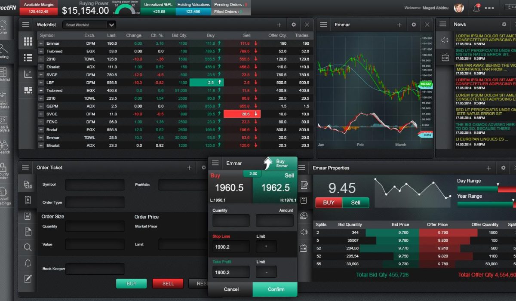This screenshot has height=301, width=516.
Task: Toggle BUY side on Emaar Properties widget
Action: click(x=329, y=203)
